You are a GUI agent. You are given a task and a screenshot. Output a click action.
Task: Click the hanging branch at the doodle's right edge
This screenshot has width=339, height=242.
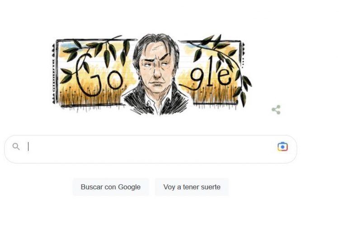[243, 86]
